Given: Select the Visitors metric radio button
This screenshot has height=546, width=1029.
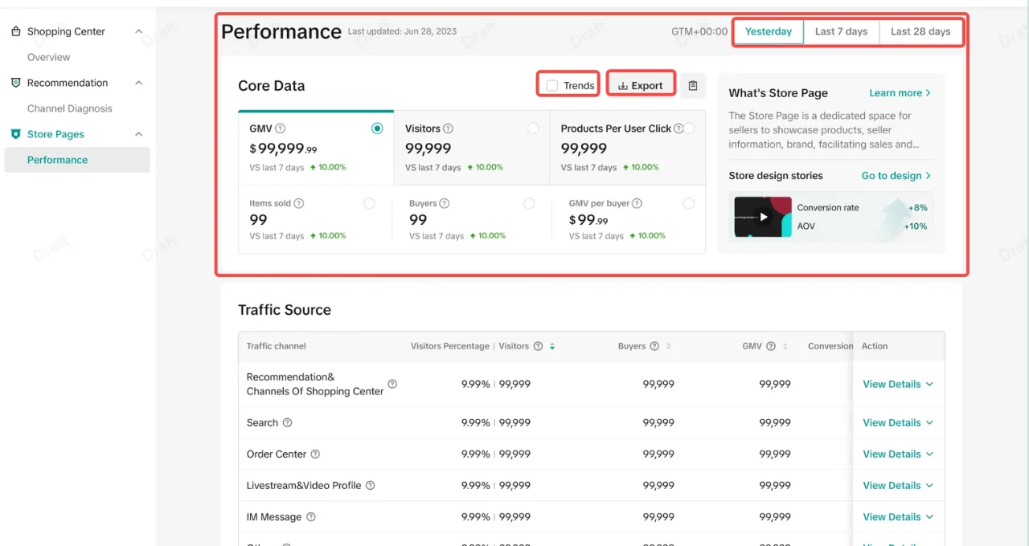Looking at the screenshot, I should 533,128.
